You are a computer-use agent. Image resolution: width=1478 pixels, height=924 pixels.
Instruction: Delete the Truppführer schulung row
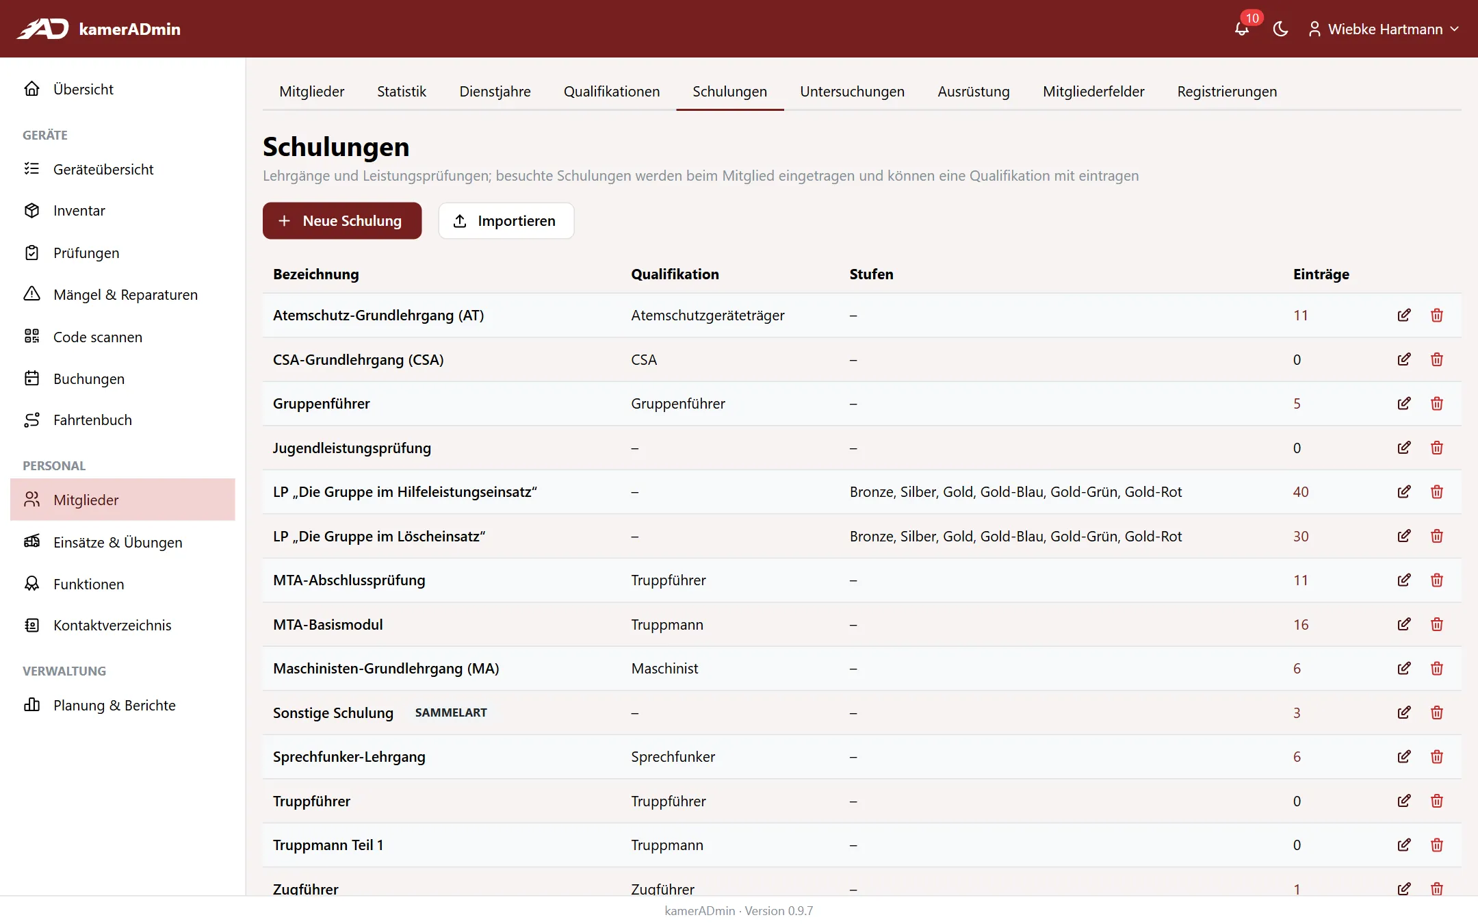pos(1437,801)
